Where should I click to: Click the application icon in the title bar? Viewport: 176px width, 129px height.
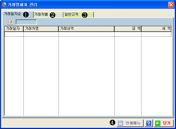[4, 5]
